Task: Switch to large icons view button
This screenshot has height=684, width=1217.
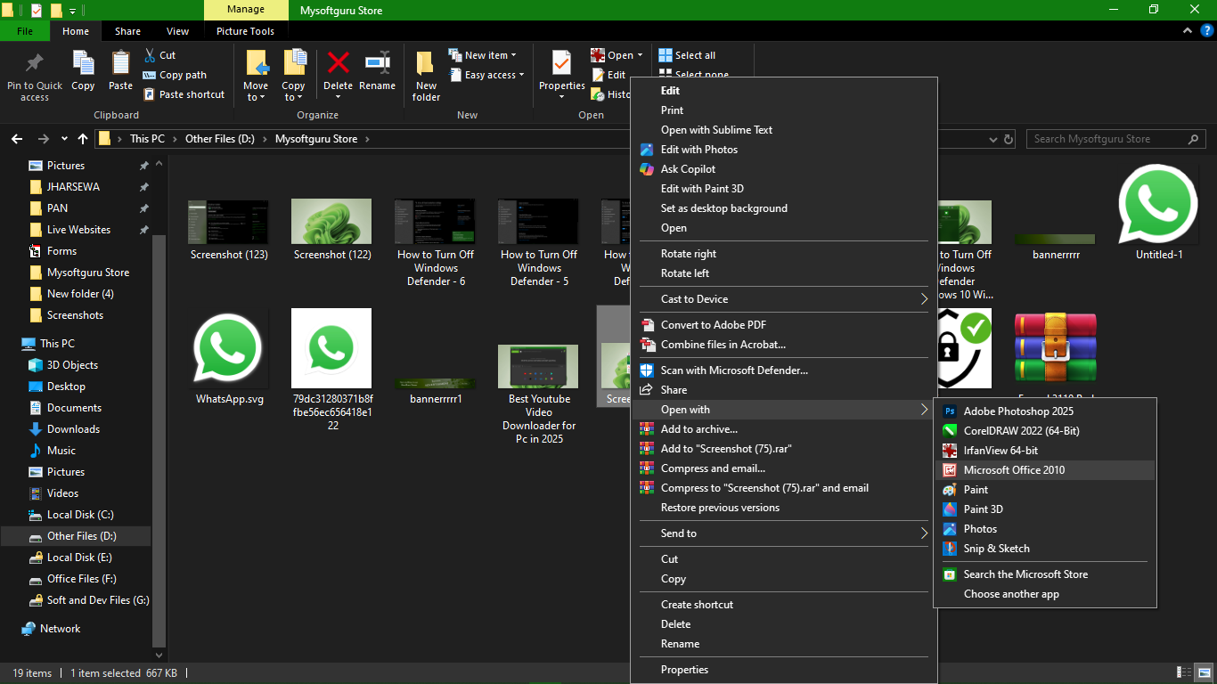Action: click(x=1206, y=672)
